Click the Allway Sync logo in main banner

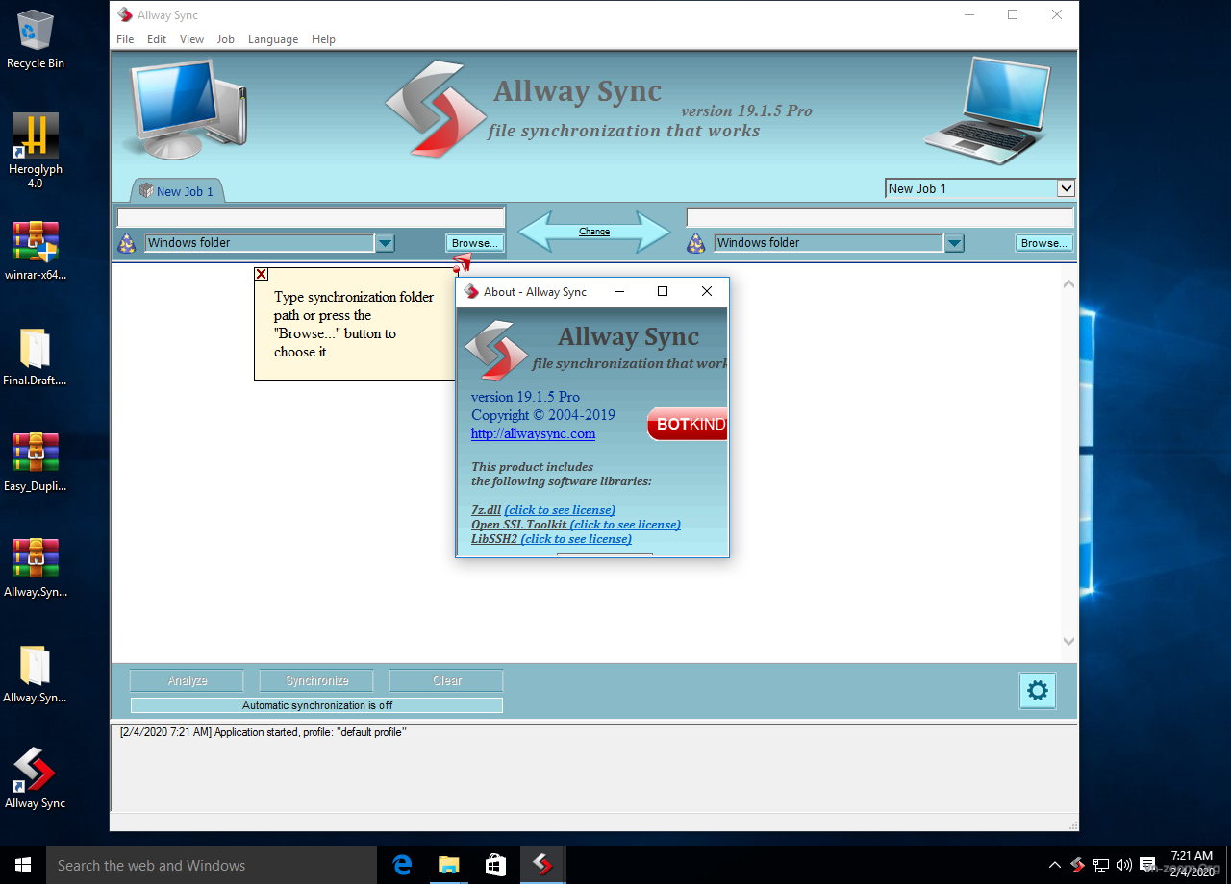tap(436, 109)
